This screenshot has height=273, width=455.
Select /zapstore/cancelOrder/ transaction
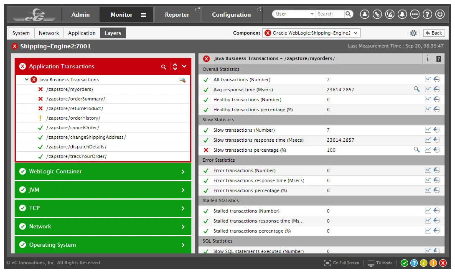pyautogui.click(x=73, y=128)
